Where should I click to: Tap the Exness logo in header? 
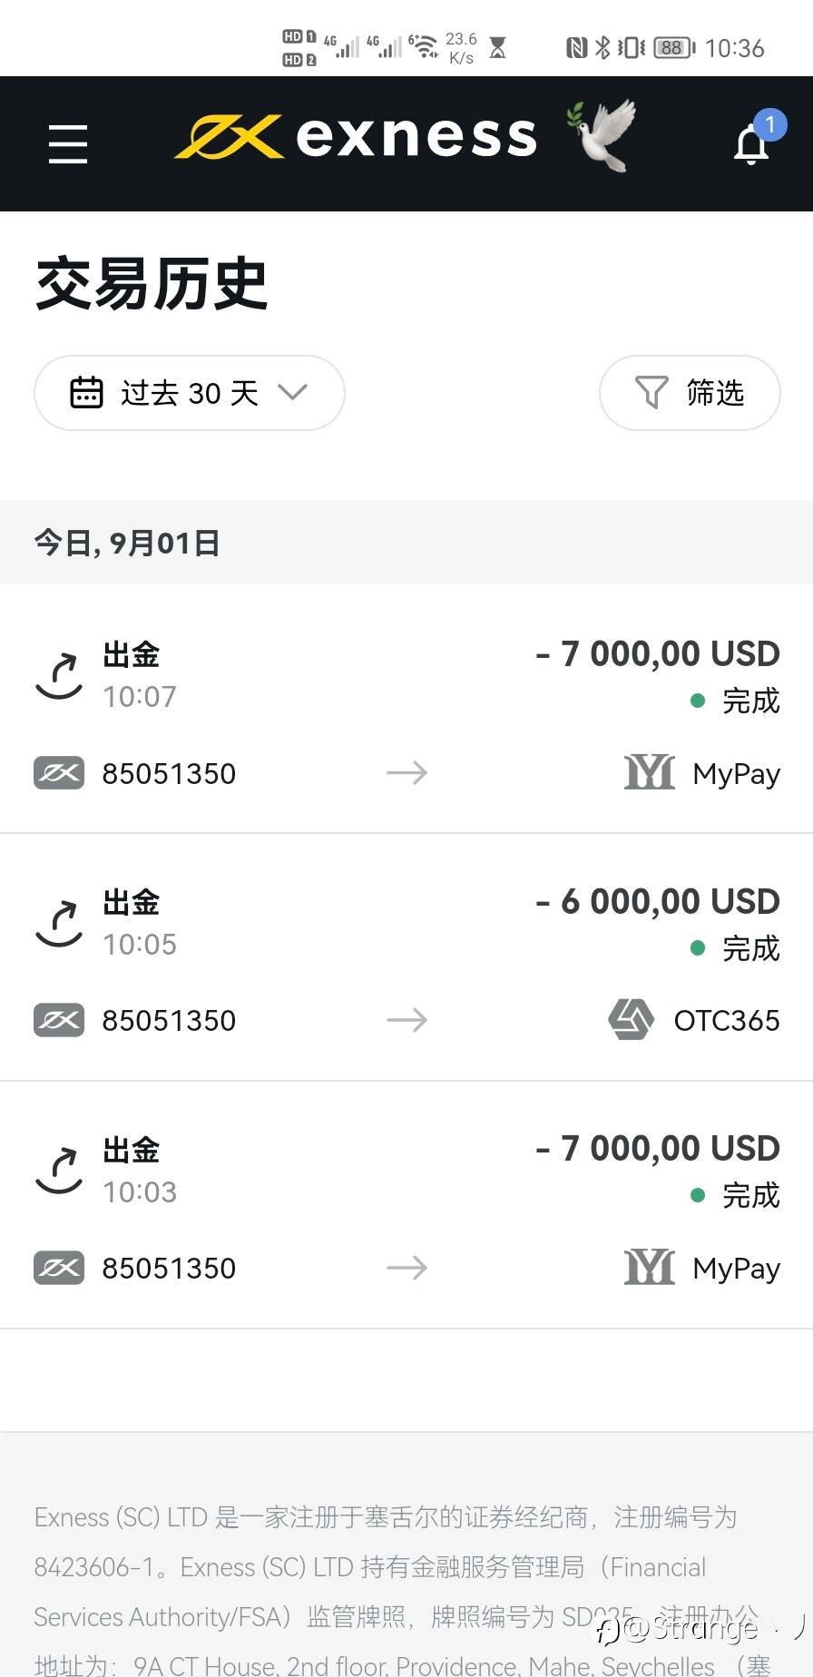pyautogui.click(x=356, y=137)
